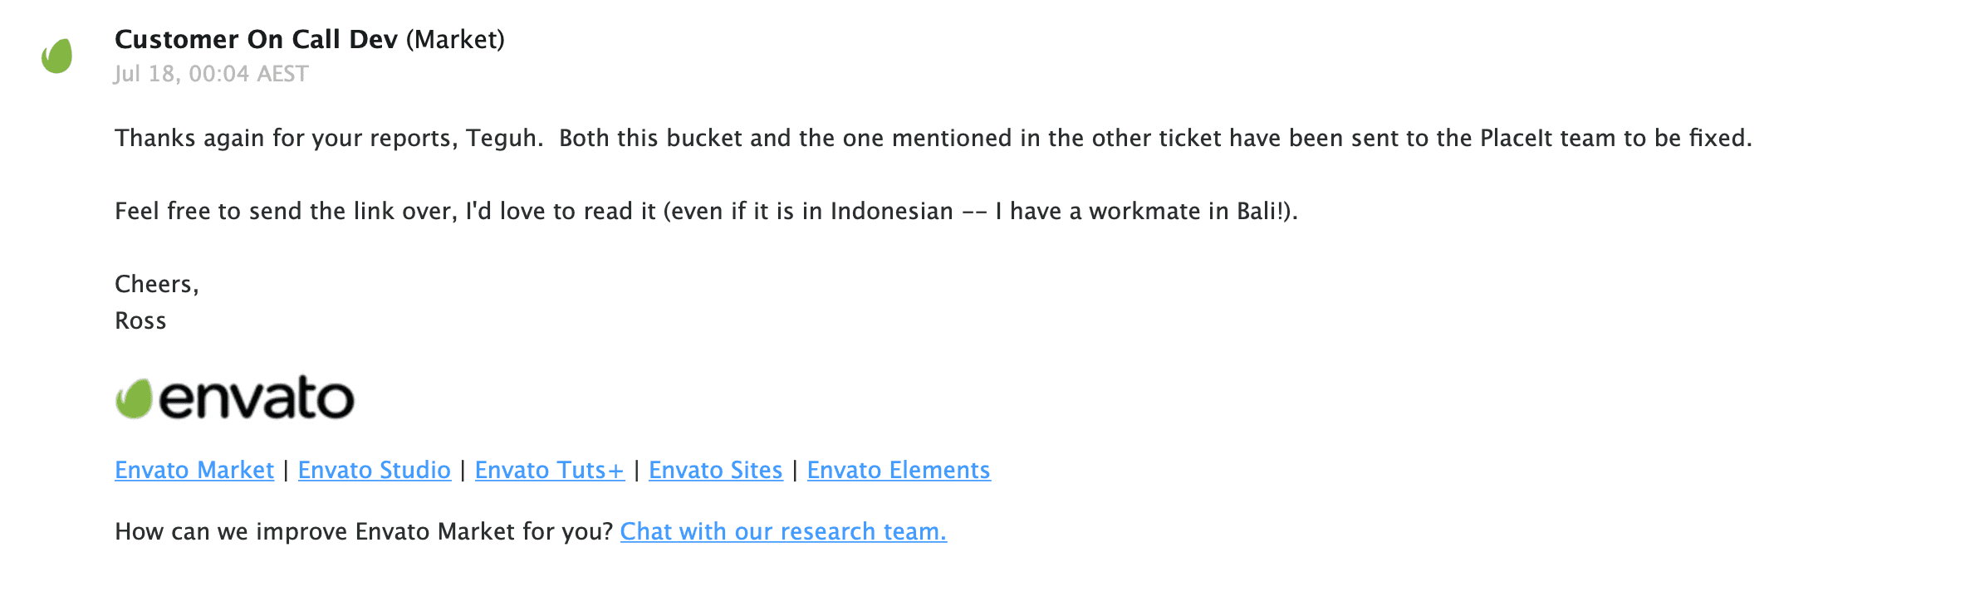Click the name Teguh in the message
Screen dimensions: 1965x606
click(x=500, y=138)
